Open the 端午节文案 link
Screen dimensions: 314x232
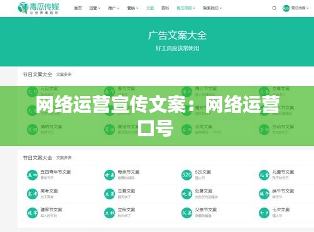coord(283,191)
